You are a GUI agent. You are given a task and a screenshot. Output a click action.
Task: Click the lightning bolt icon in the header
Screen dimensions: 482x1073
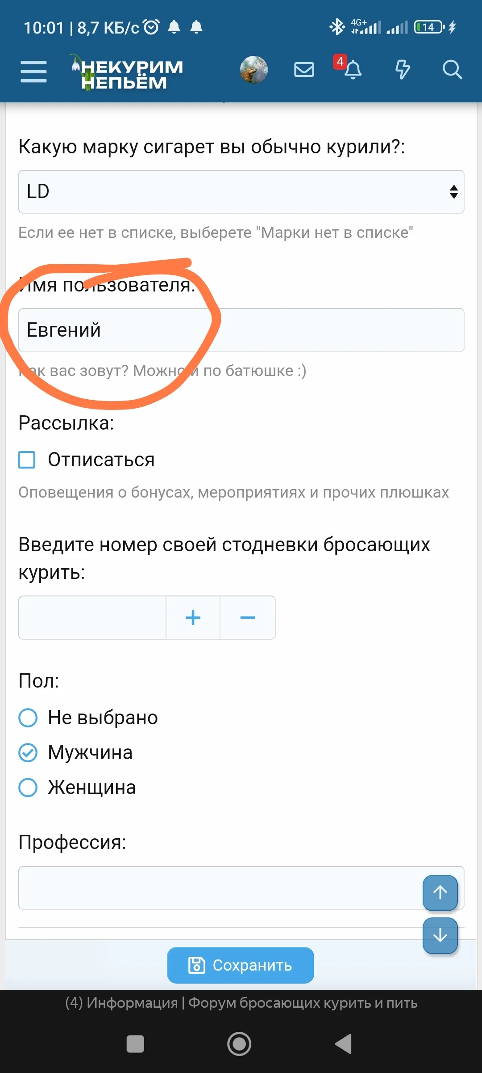[402, 70]
